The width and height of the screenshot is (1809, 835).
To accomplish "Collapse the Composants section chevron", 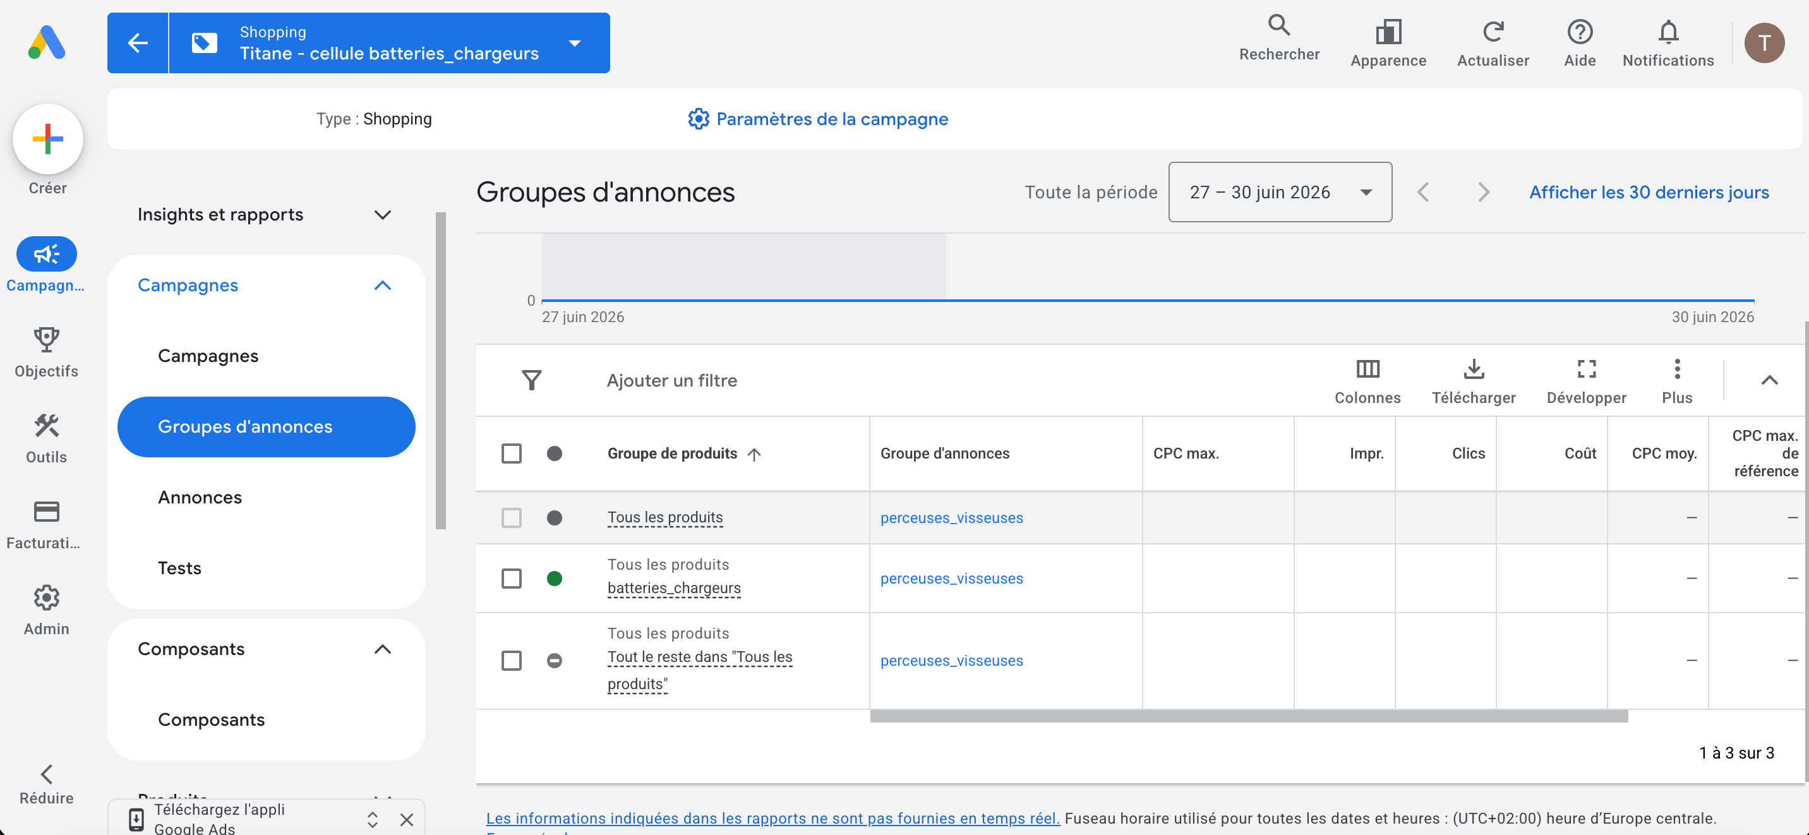I will (382, 649).
